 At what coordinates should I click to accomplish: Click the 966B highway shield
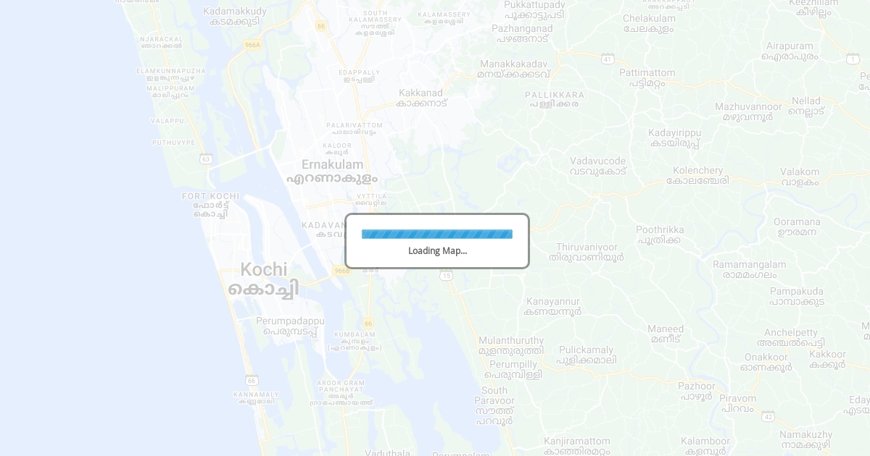point(341,270)
